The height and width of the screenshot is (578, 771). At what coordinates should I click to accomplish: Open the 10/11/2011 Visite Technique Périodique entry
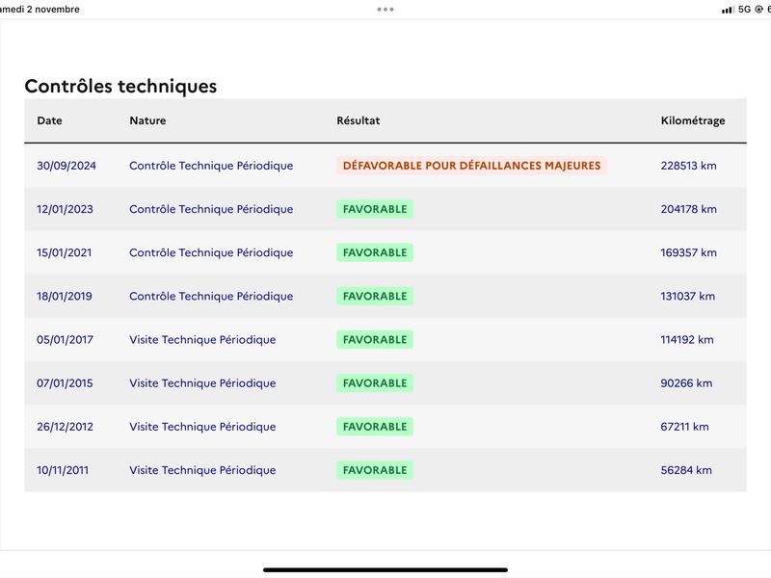pyautogui.click(x=202, y=470)
